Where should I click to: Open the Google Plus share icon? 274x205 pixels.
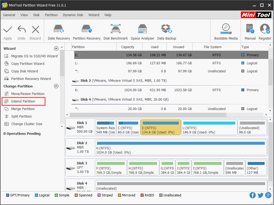click(x=268, y=195)
